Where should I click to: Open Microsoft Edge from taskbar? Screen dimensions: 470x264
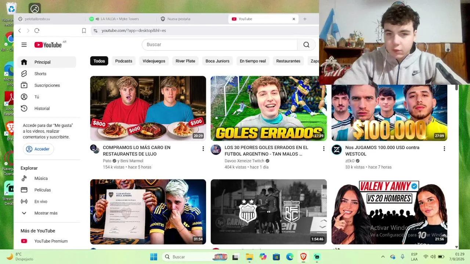[x=290, y=257]
